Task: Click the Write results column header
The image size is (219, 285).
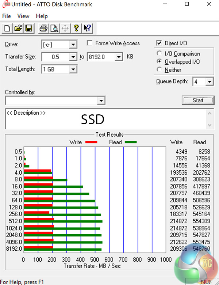Action: click(x=176, y=142)
